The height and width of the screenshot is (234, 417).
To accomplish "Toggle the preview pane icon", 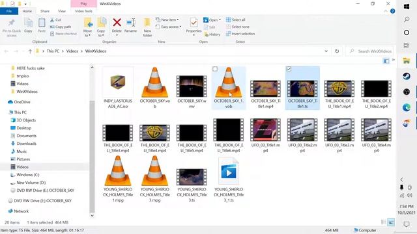I will click(386, 61).
